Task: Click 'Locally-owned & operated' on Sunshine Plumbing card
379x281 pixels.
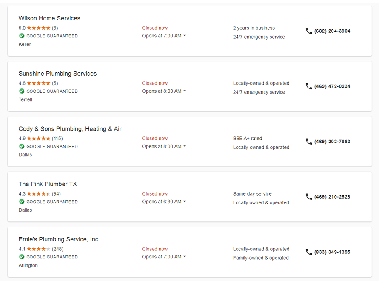Action: [261, 83]
